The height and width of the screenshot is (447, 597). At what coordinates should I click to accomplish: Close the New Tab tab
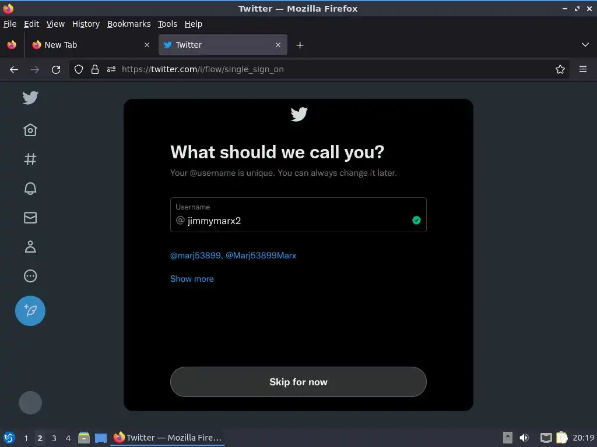pos(147,45)
